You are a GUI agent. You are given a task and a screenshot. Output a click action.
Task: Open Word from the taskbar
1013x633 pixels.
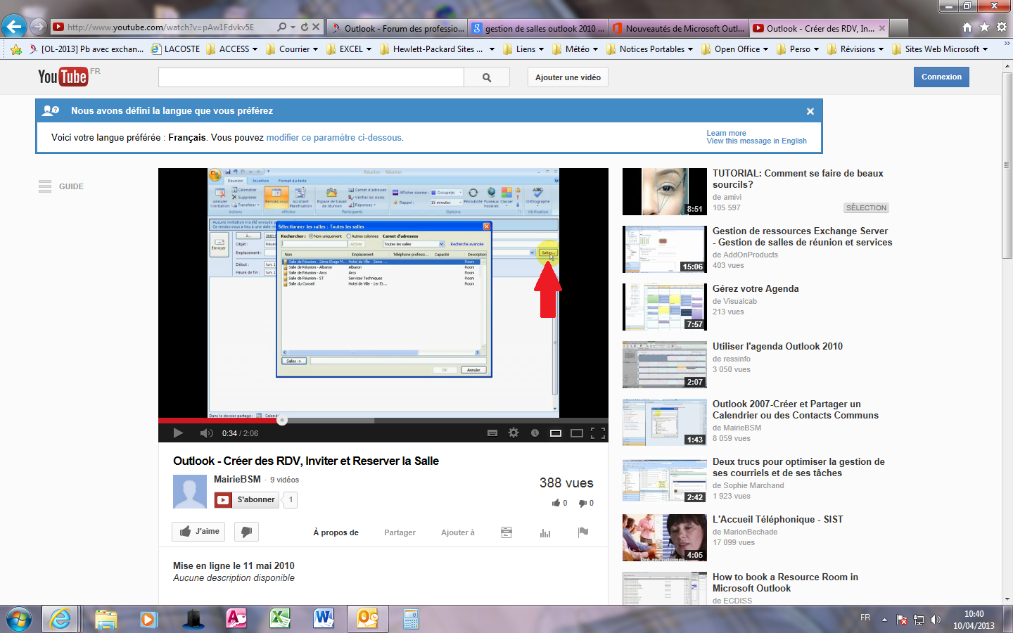coord(324,619)
